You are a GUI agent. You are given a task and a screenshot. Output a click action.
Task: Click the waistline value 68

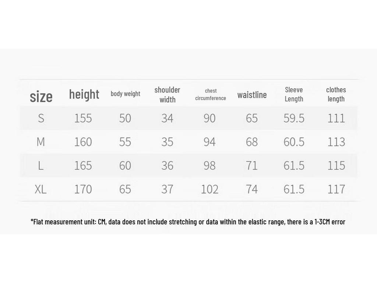(252, 142)
